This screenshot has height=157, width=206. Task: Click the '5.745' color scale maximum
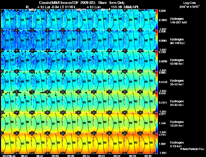click(162, 135)
